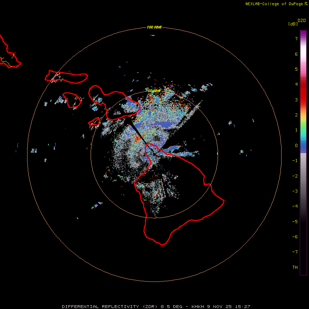Click the -3 value on color scale

(x=295, y=191)
